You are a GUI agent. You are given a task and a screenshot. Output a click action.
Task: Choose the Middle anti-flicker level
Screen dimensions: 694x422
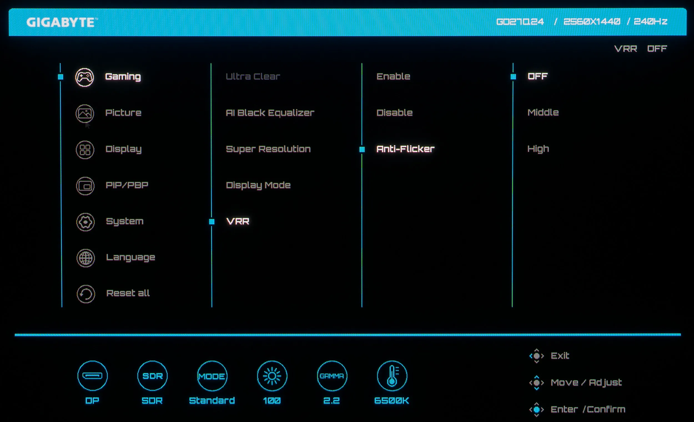tap(543, 112)
